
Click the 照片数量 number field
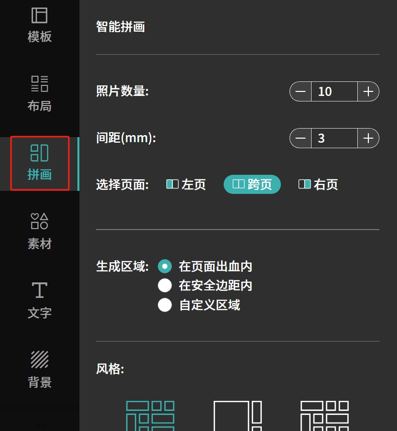coord(334,91)
